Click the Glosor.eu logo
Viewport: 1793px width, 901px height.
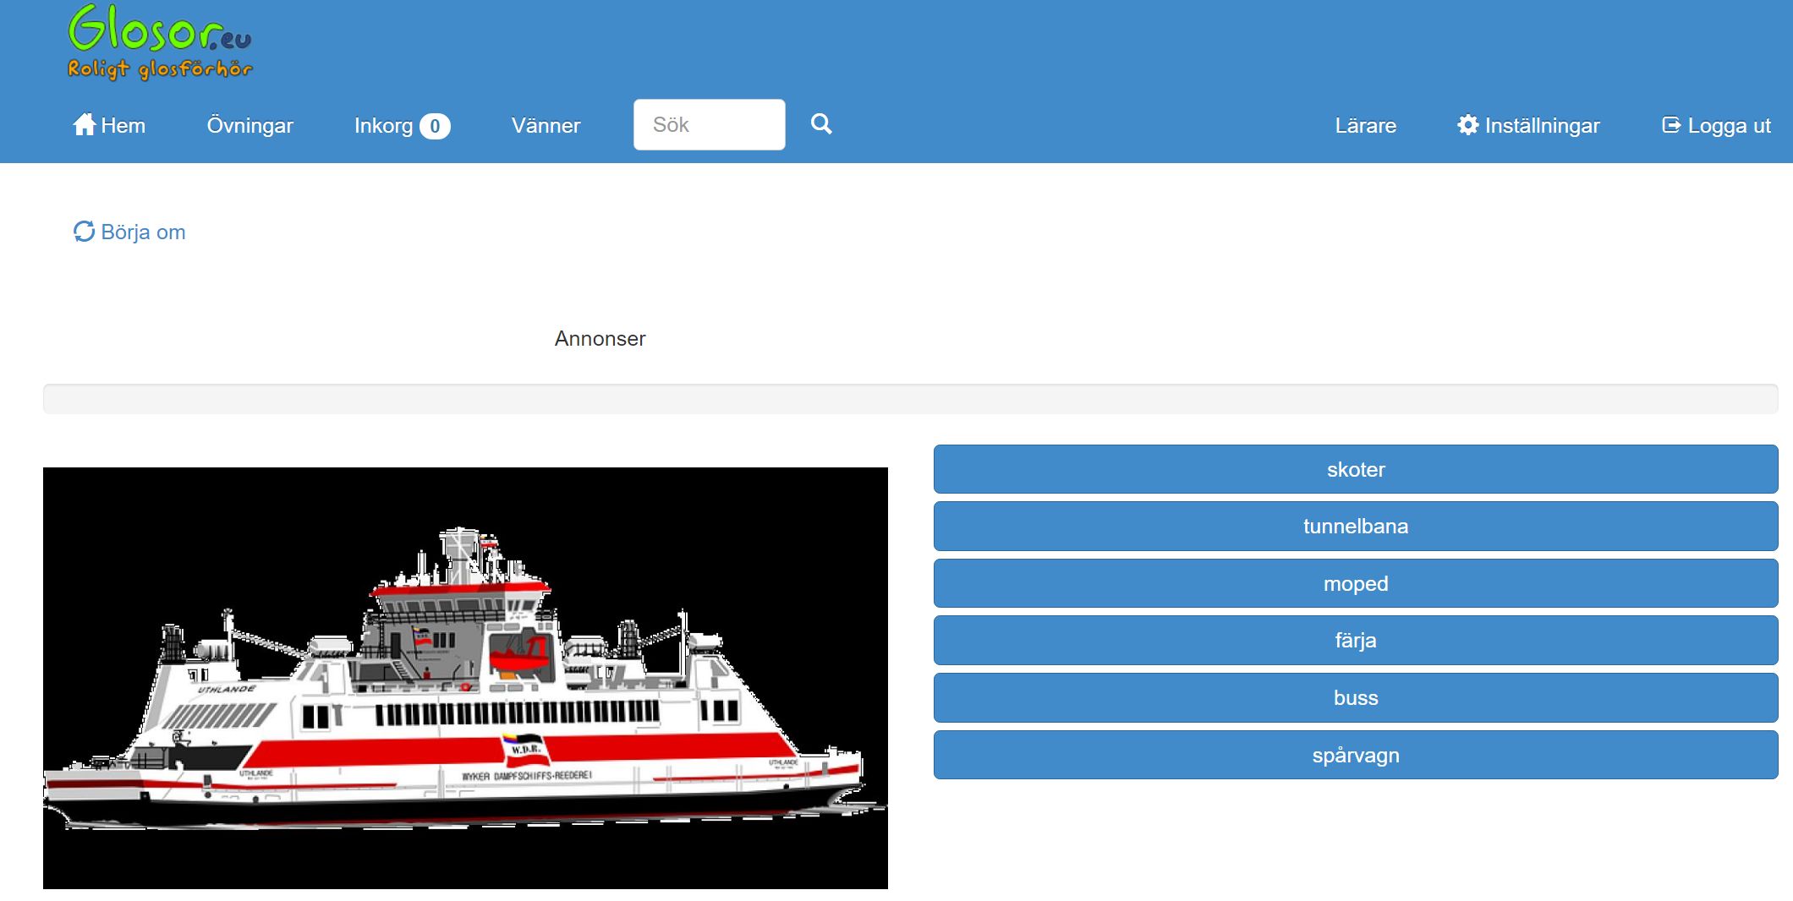tap(160, 42)
